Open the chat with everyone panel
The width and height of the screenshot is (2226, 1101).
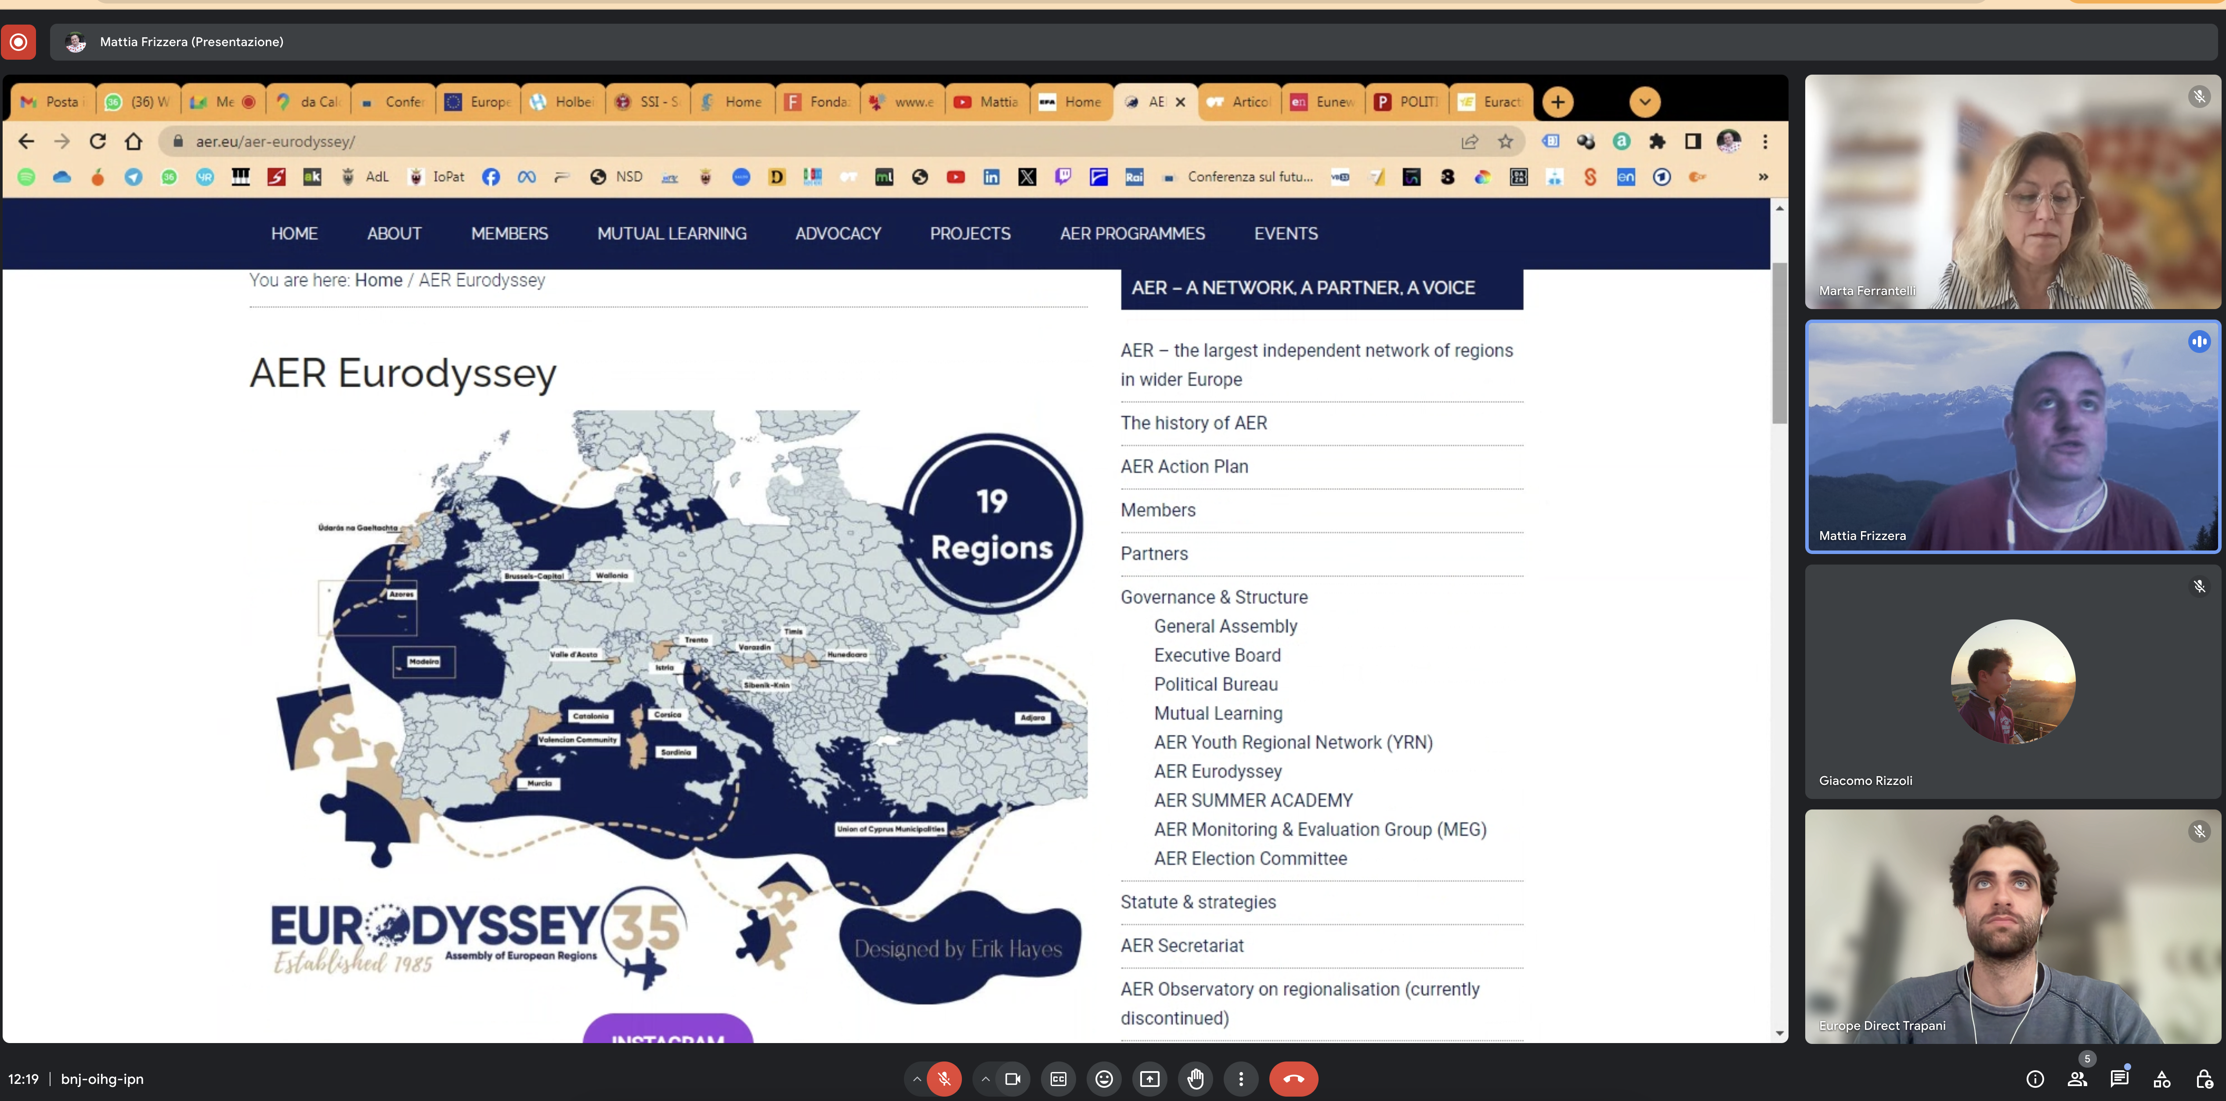coord(2120,1079)
